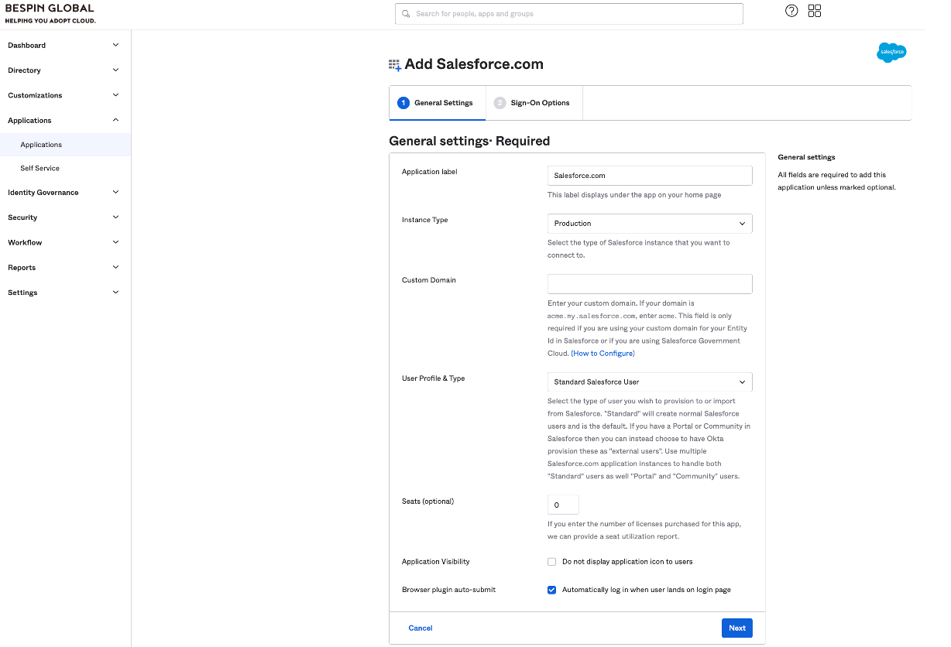This screenshot has height=647, width=951.
Task: Click the search magnifier icon
Action: click(x=407, y=14)
